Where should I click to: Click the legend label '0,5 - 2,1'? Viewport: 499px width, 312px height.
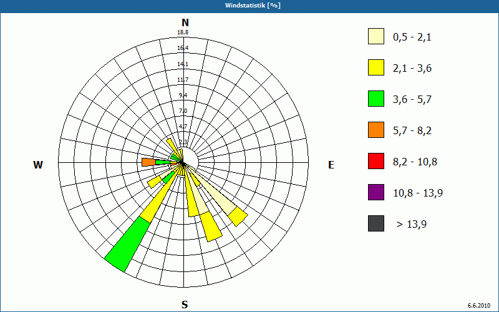[x=412, y=37]
